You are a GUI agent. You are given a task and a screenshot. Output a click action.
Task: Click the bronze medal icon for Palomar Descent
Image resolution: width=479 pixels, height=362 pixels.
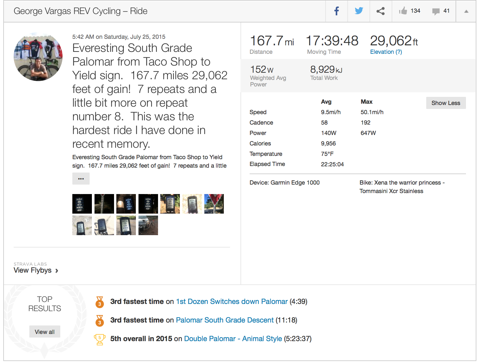pos(100,321)
